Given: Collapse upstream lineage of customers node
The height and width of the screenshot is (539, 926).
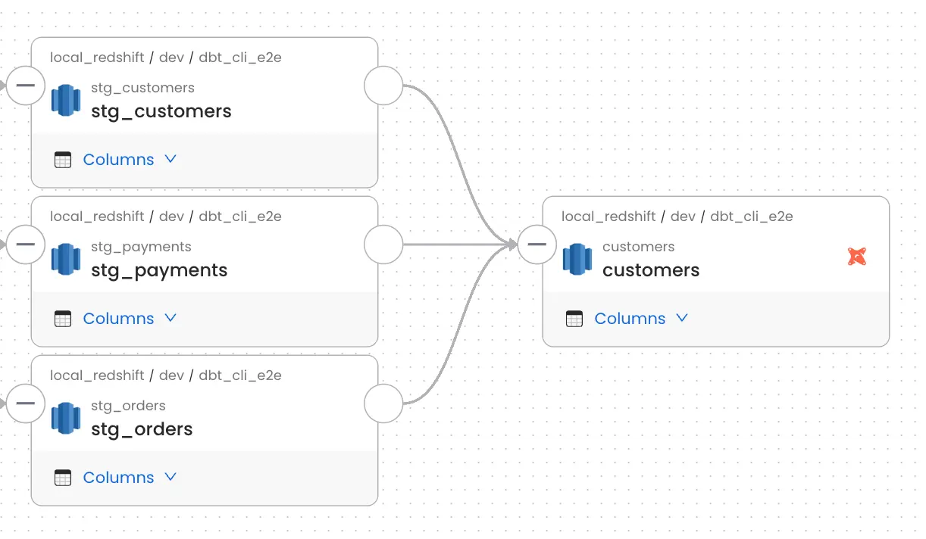Looking at the screenshot, I should 537,245.
